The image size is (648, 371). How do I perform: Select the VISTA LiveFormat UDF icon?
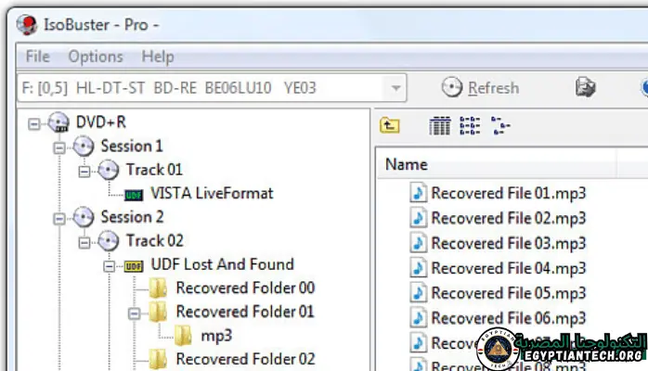(135, 194)
